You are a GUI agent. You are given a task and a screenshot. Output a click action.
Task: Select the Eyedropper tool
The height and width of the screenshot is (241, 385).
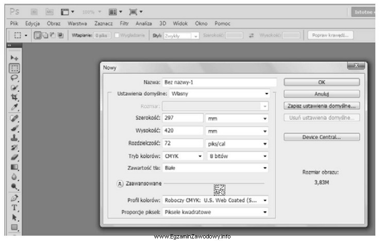pos(14,107)
